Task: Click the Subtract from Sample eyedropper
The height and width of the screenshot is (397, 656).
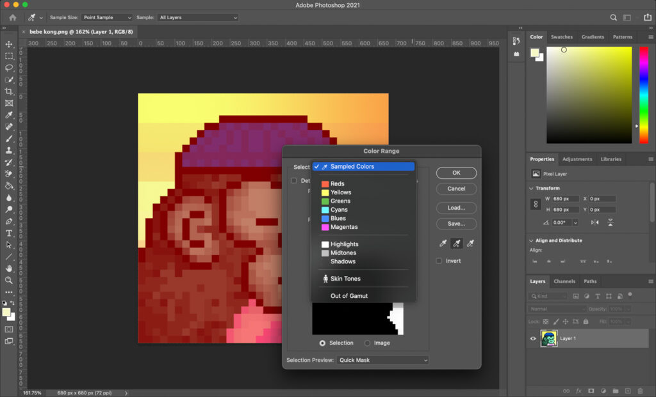Action: (470, 244)
